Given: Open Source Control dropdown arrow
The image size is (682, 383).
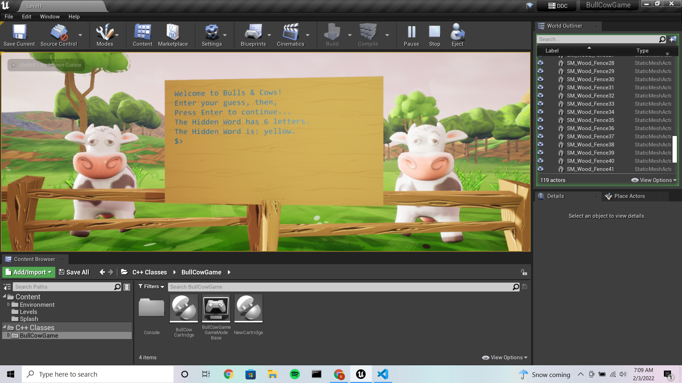Looking at the screenshot, I should click(x=80, y=35).
